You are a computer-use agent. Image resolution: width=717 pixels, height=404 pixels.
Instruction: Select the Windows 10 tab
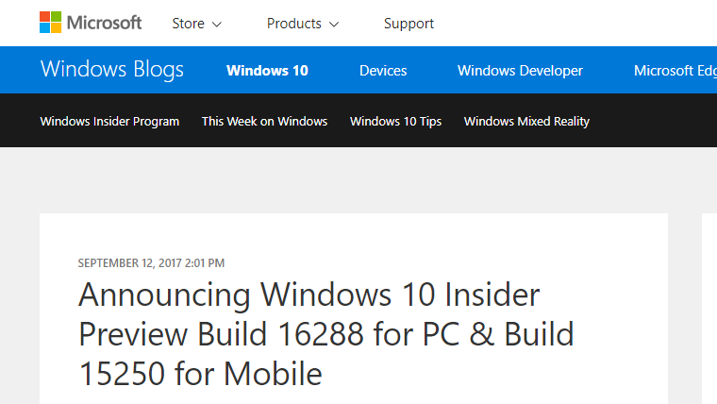(267, 71)
